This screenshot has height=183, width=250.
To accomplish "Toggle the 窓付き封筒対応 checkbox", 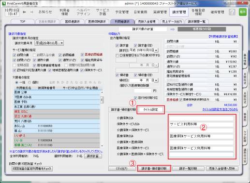I will coord(135,98).
